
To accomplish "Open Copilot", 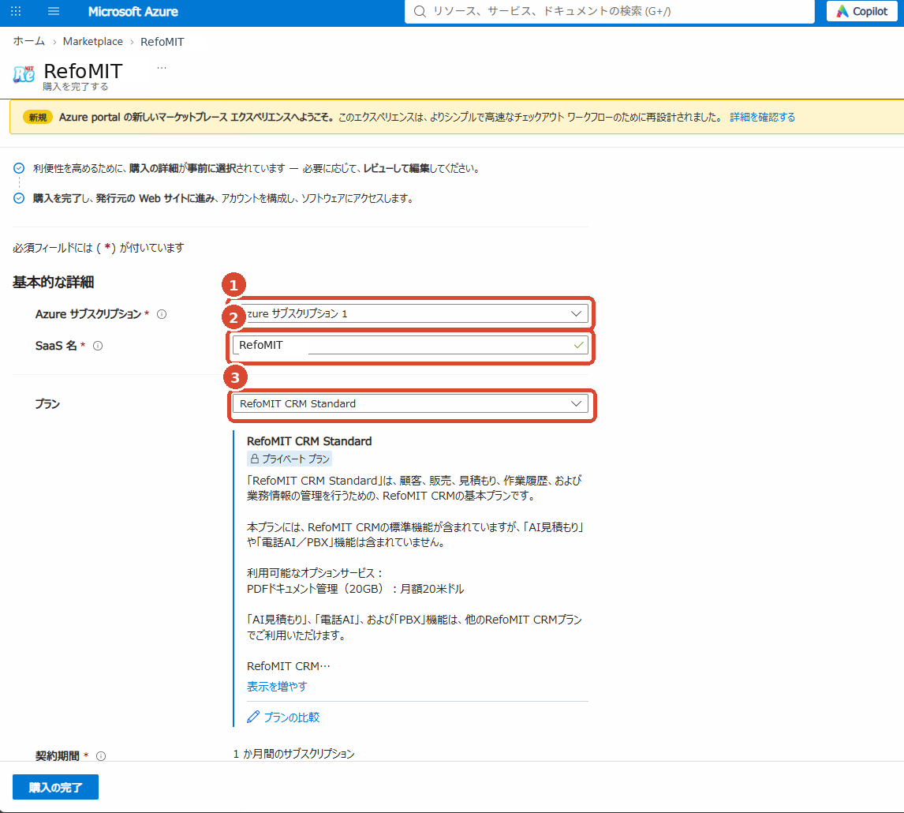I will (x=862, y=12).
